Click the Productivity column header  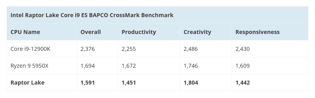click(139, 32)
